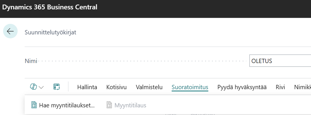Select the Suoratoimitus tab
Screen dimensions: 311x115
point(190,87)
